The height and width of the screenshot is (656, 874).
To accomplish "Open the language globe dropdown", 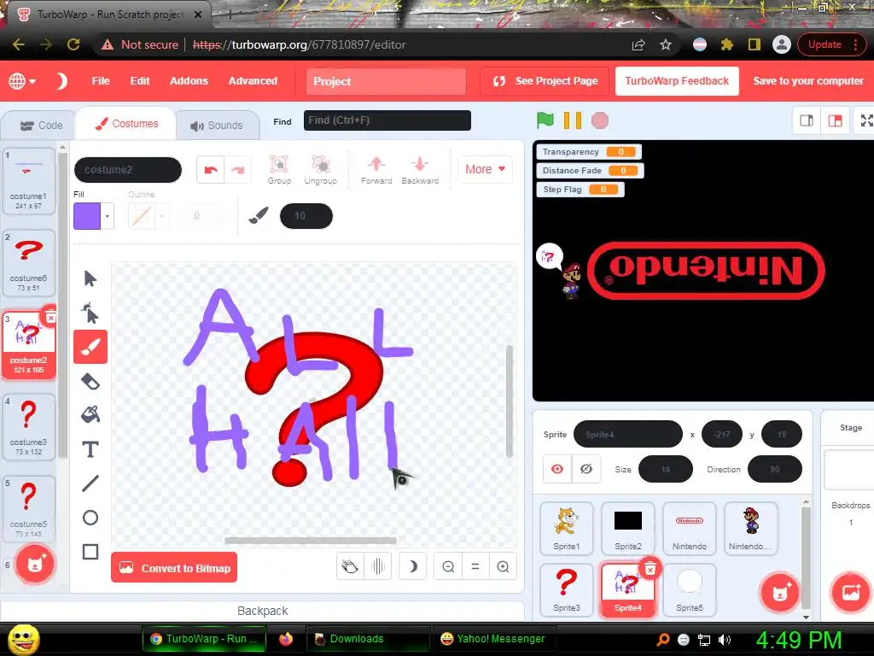I will pos(21,81).
